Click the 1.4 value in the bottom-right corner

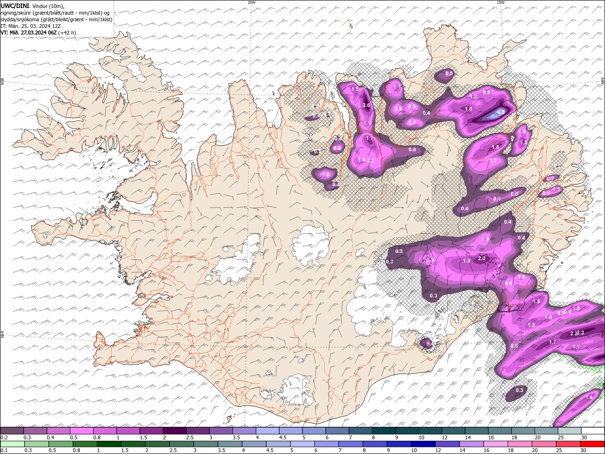(x=589, y=398)
